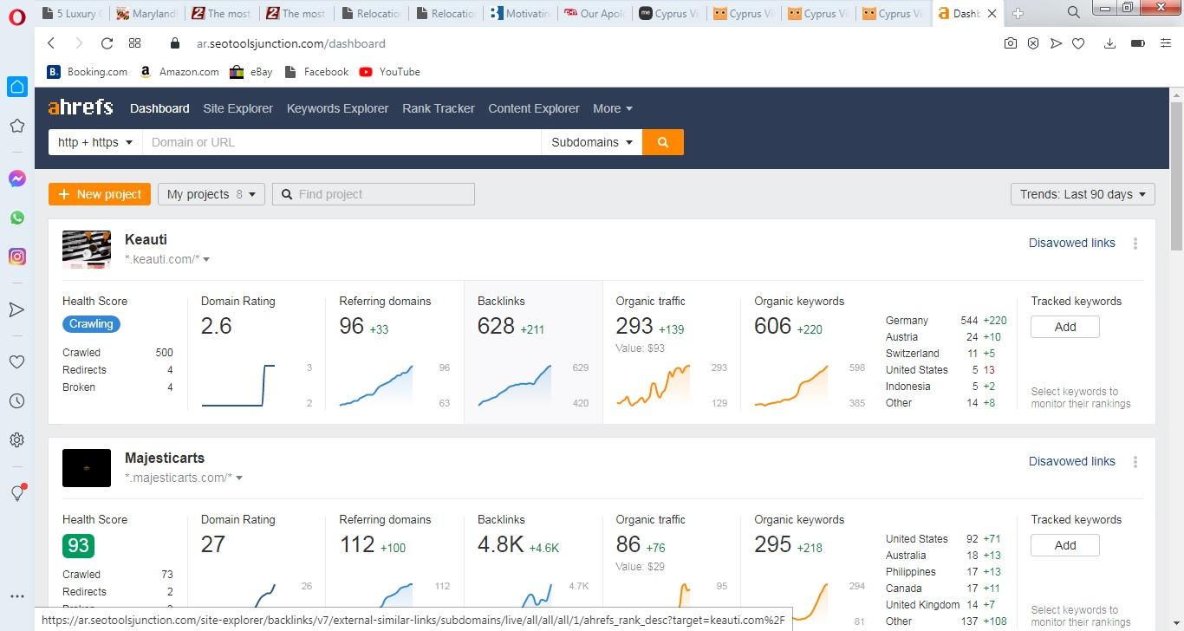Reload the current page
The image size is (1184, 631).
[x=107, y=42]
